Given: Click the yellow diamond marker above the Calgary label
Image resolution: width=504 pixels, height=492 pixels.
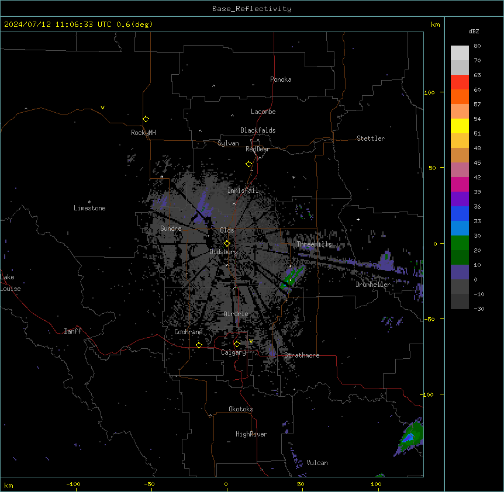Looking at the screenshot, I should [x=237, y=344].
